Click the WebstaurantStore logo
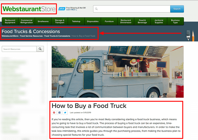Image resolution: width=198 pixels, height=140 pixels. click(x=29, y=9)
